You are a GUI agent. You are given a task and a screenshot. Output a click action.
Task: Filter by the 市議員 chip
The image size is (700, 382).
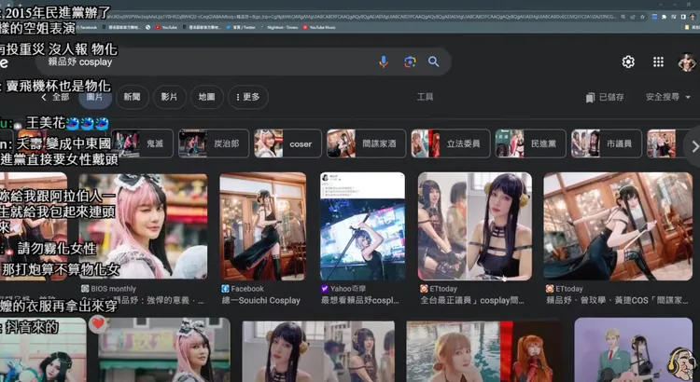(x=607, y=143)
